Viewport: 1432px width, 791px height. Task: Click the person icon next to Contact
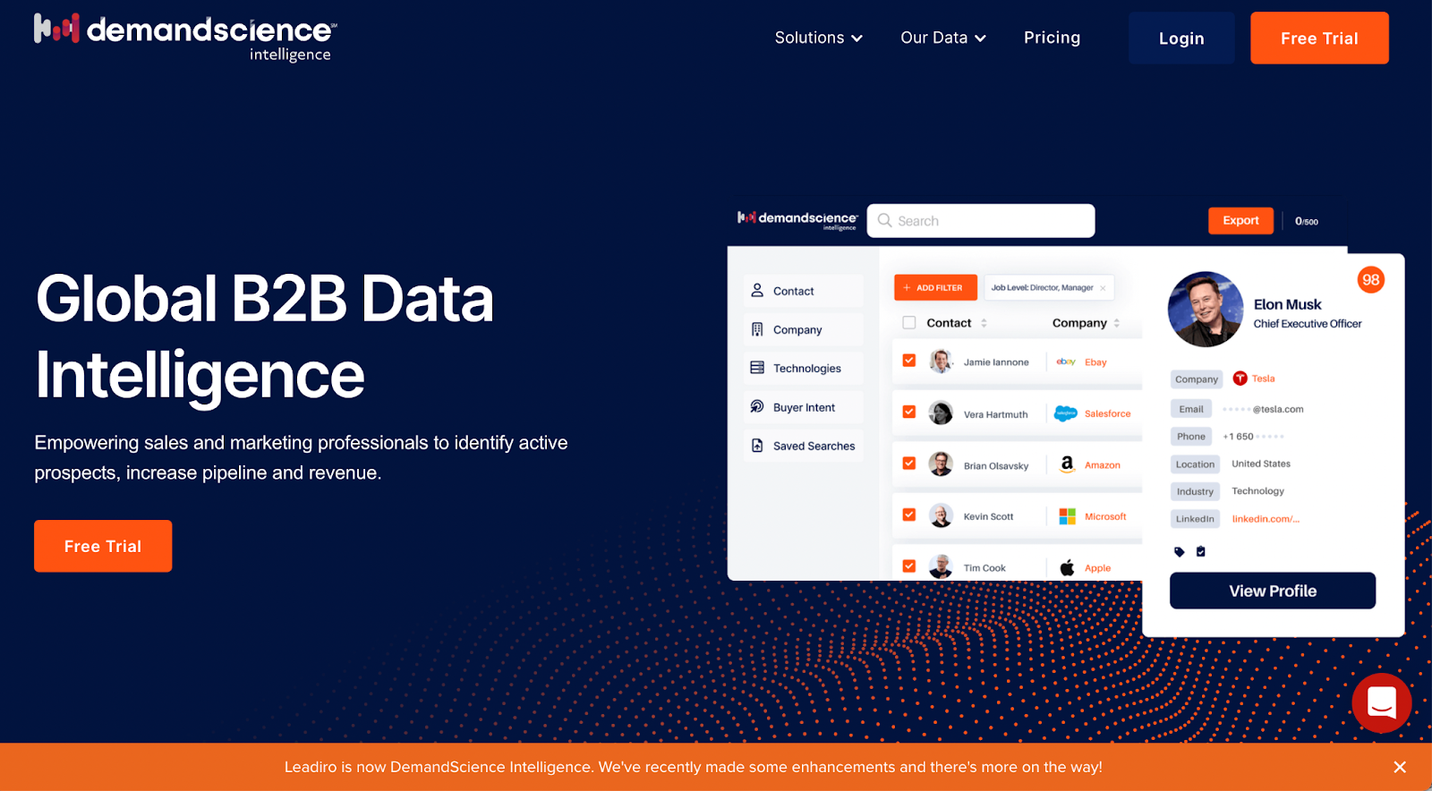click(x=757, y=290)
